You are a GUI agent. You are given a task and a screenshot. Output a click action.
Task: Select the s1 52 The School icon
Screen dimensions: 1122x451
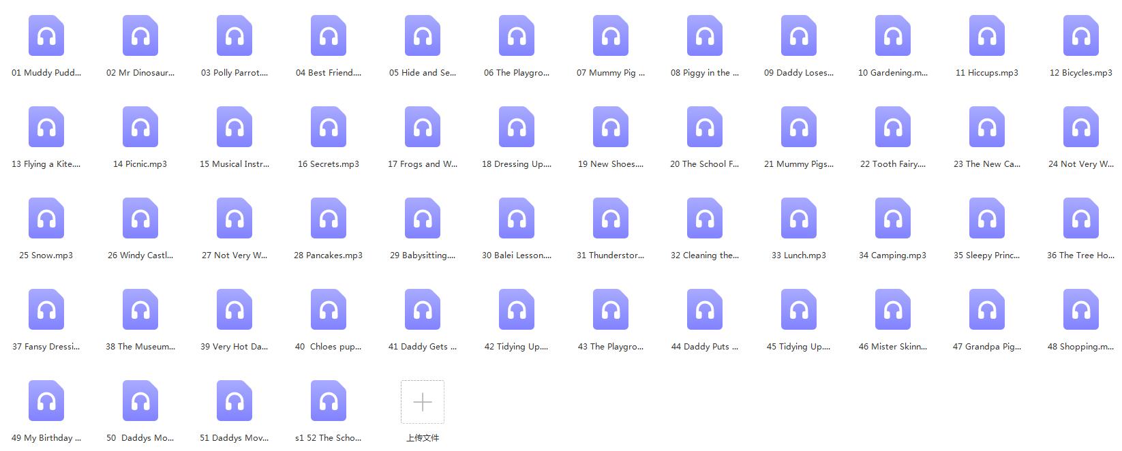click(329, 401)
